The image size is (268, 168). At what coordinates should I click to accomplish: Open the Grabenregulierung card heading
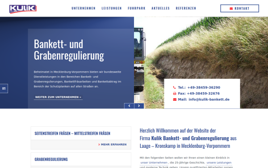click(x=51, y=159)
